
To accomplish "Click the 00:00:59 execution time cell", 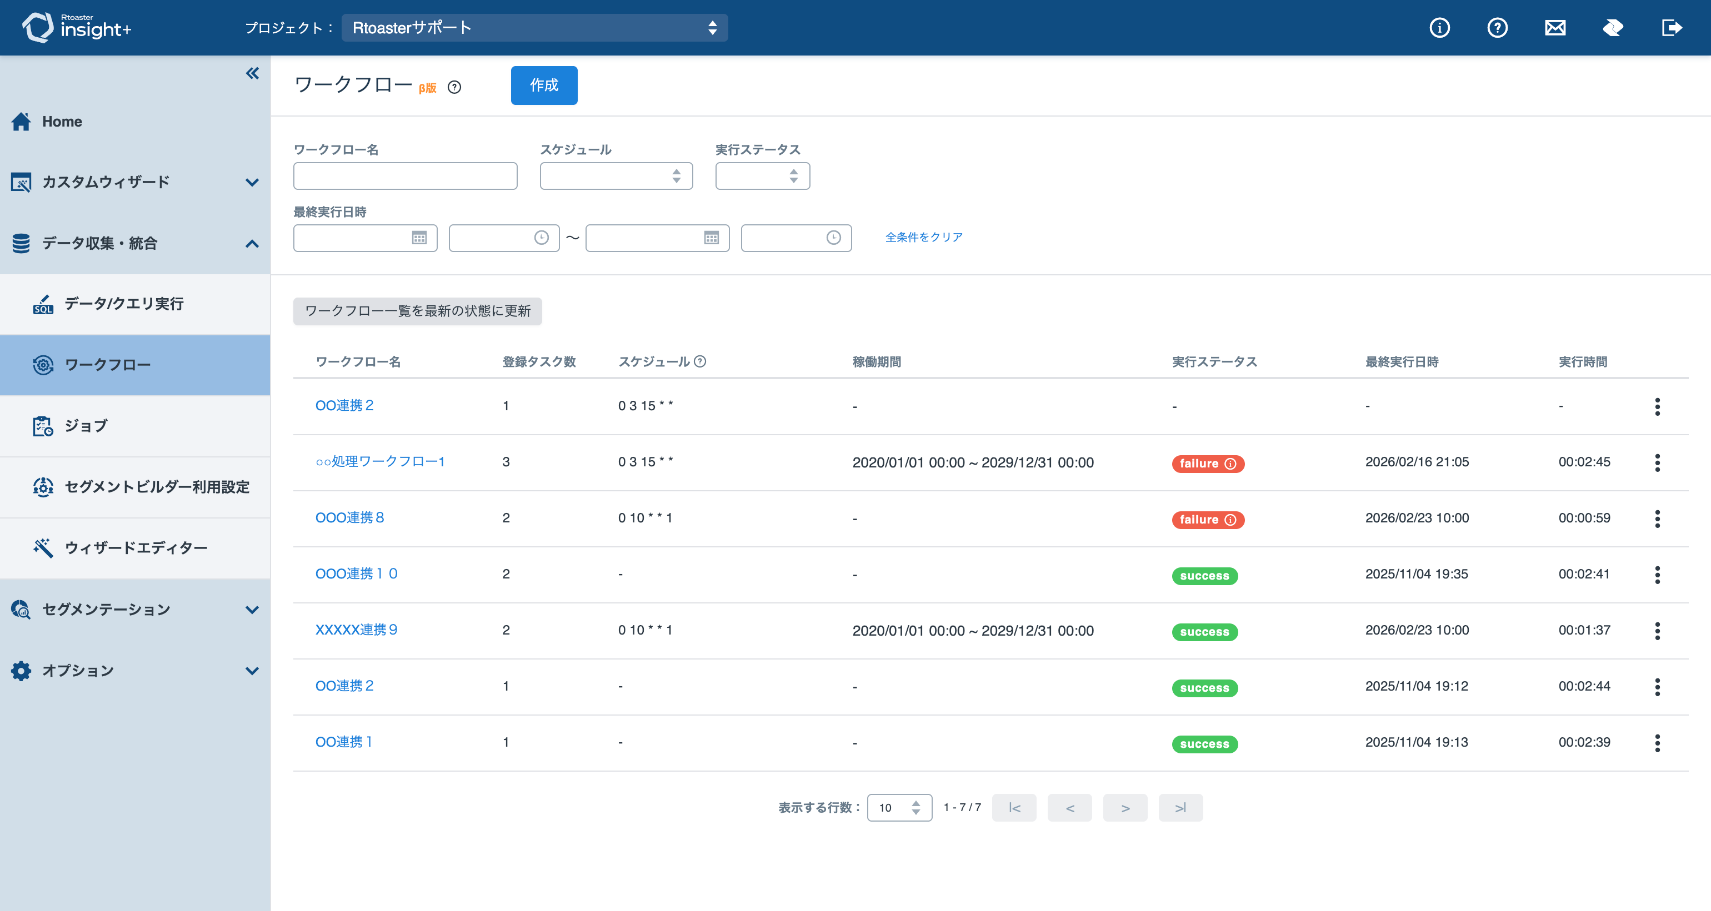I will [x=1584, y=517].
